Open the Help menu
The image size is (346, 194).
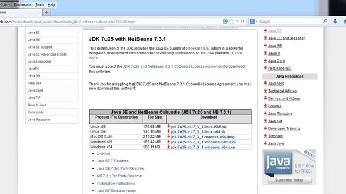click(51, 5)
